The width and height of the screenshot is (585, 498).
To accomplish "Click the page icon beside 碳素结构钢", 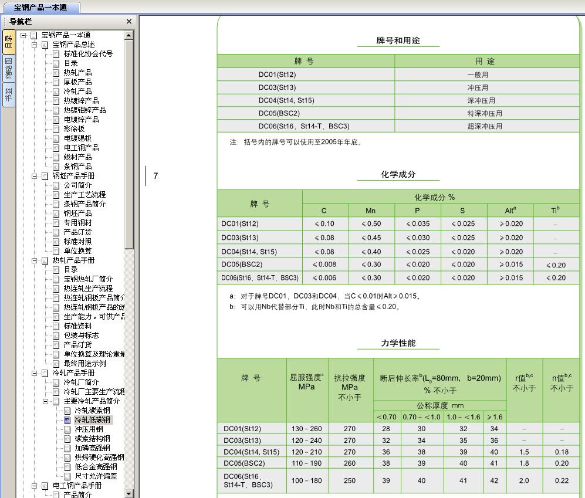I will point(67,439).
